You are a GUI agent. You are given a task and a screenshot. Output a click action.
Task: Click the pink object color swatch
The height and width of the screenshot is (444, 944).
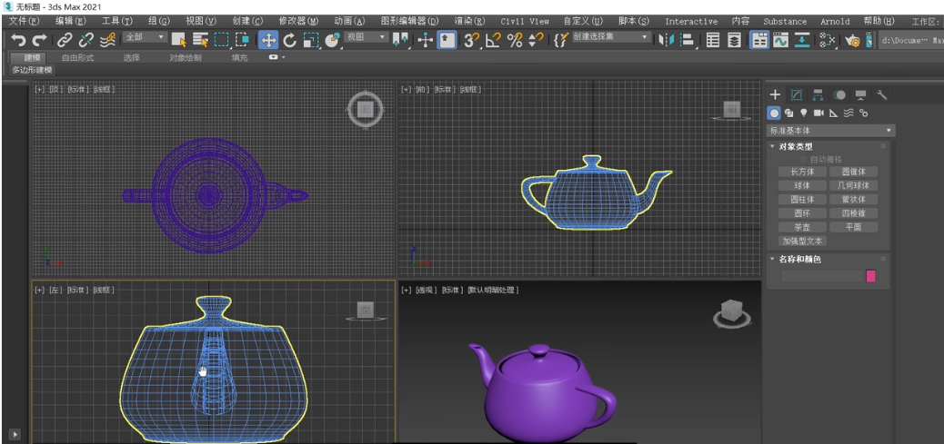pyautogui.click(x=870, y=276)
